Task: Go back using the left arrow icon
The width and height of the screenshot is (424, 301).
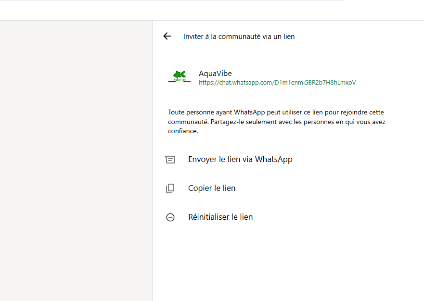Action: point(167,36)
